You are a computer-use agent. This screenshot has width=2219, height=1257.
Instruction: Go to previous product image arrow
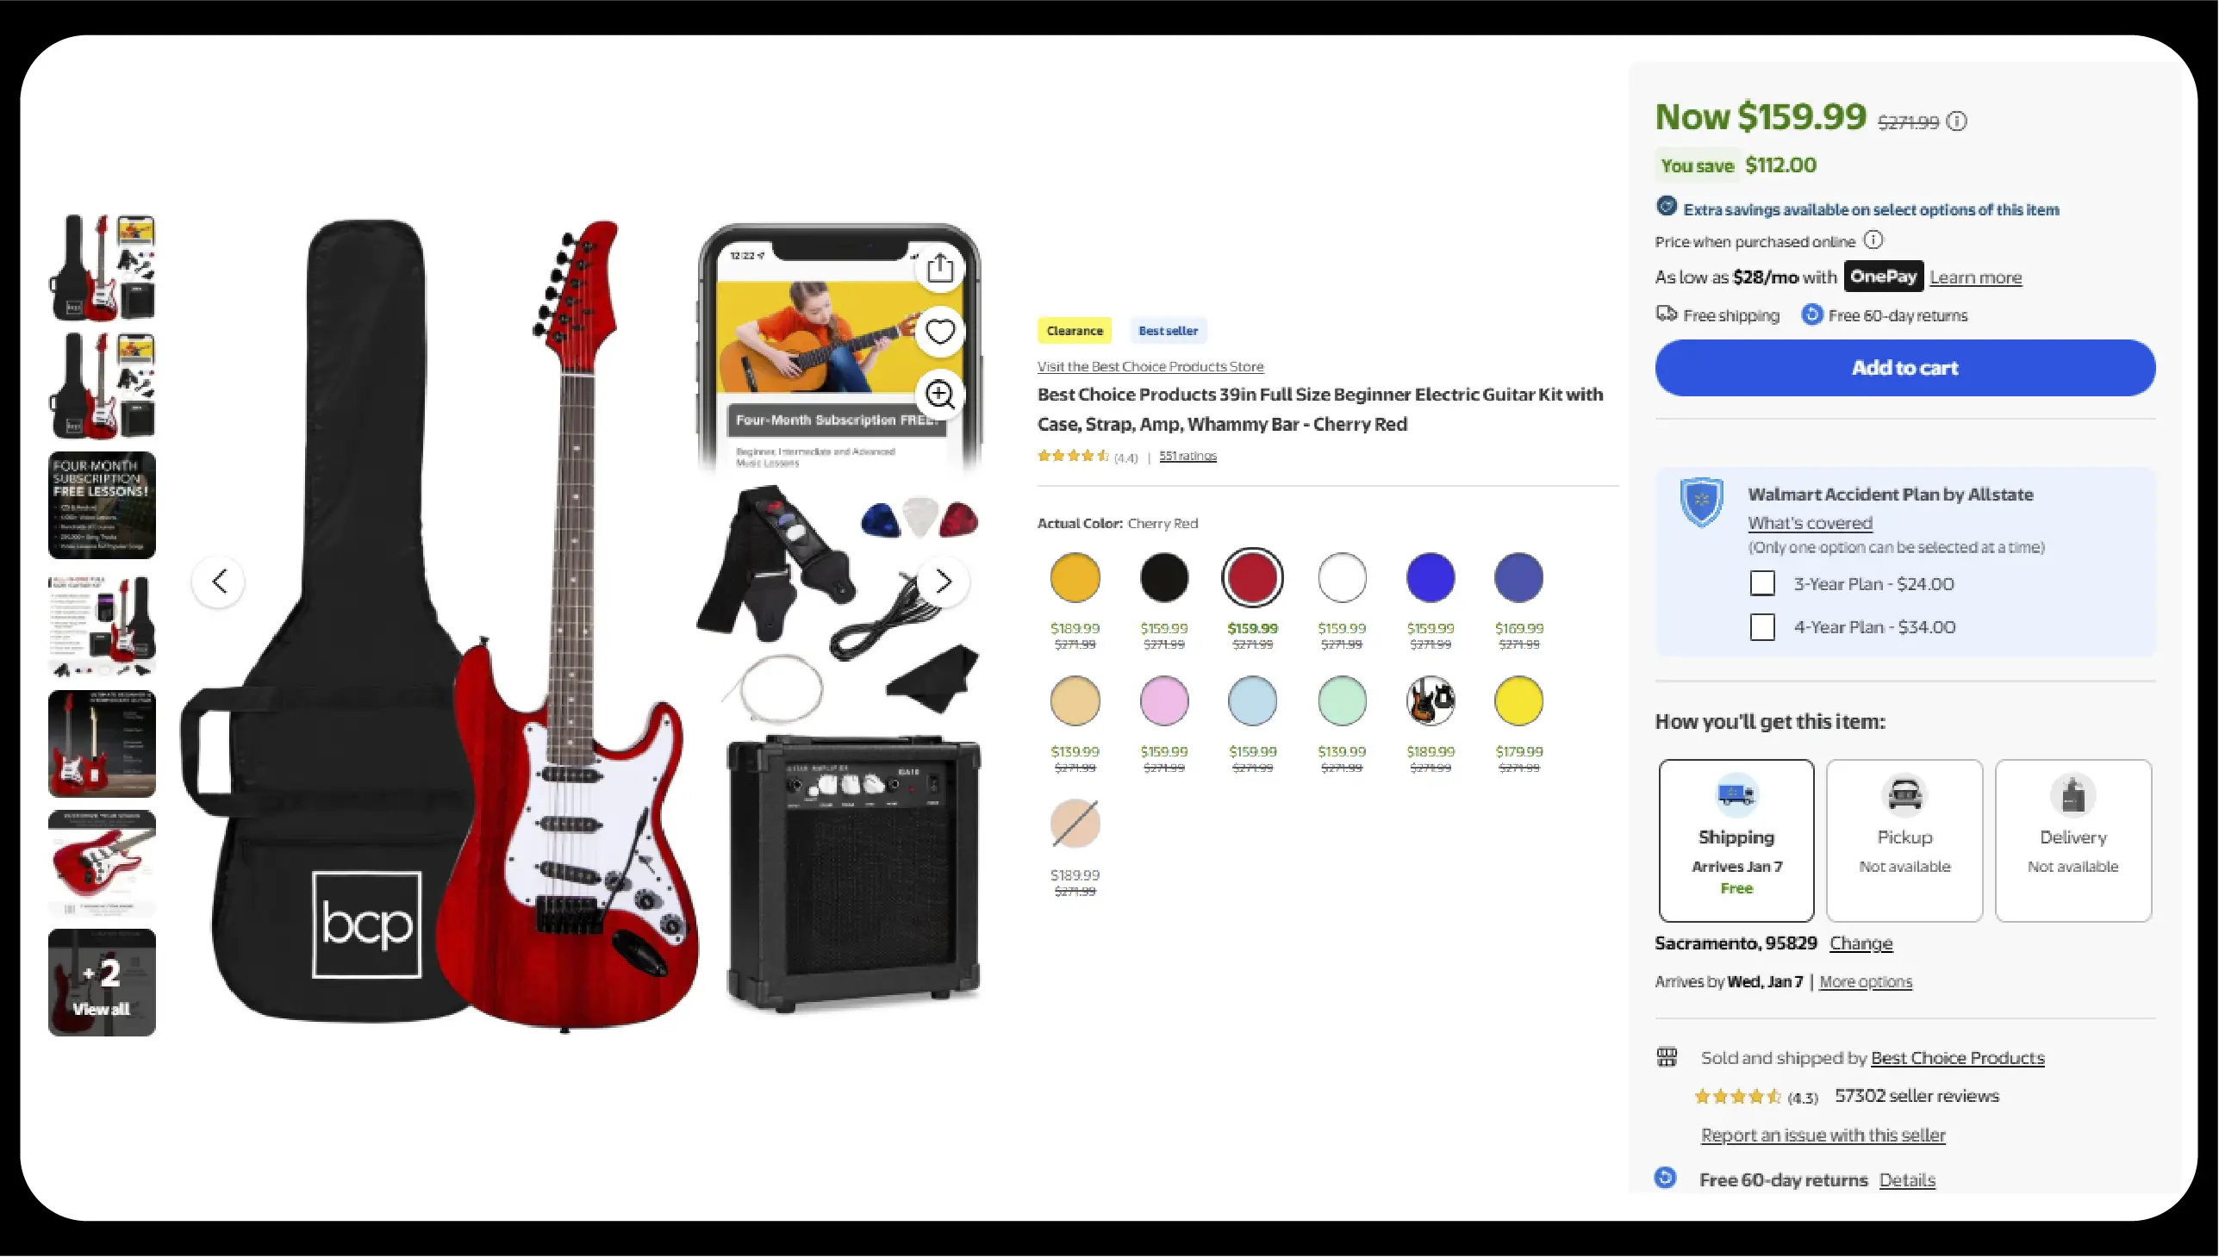coord(218,582)
